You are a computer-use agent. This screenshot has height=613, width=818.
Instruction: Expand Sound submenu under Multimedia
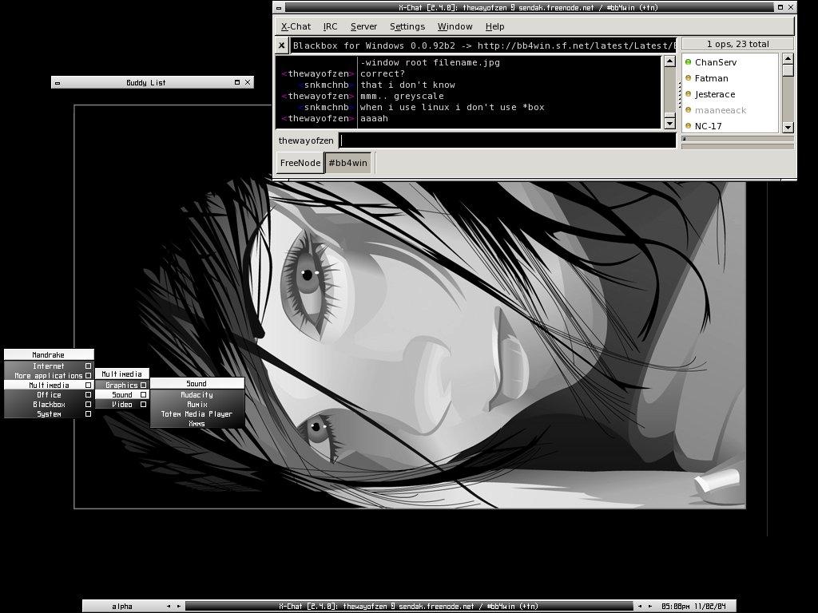point(122,394)
